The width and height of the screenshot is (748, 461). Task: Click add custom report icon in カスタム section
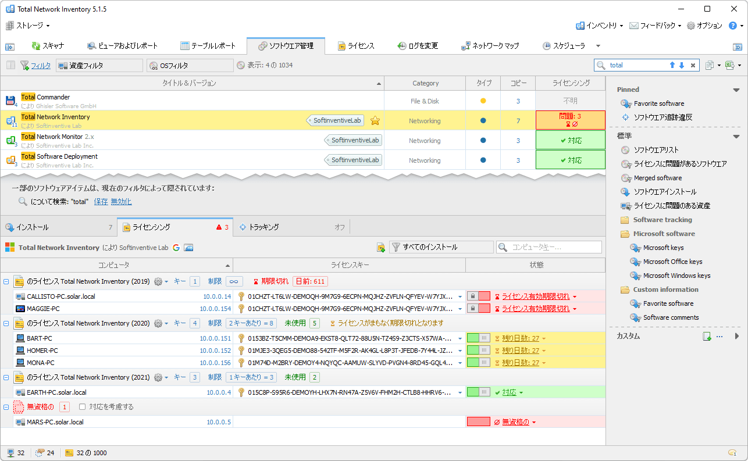pos(707,336)
